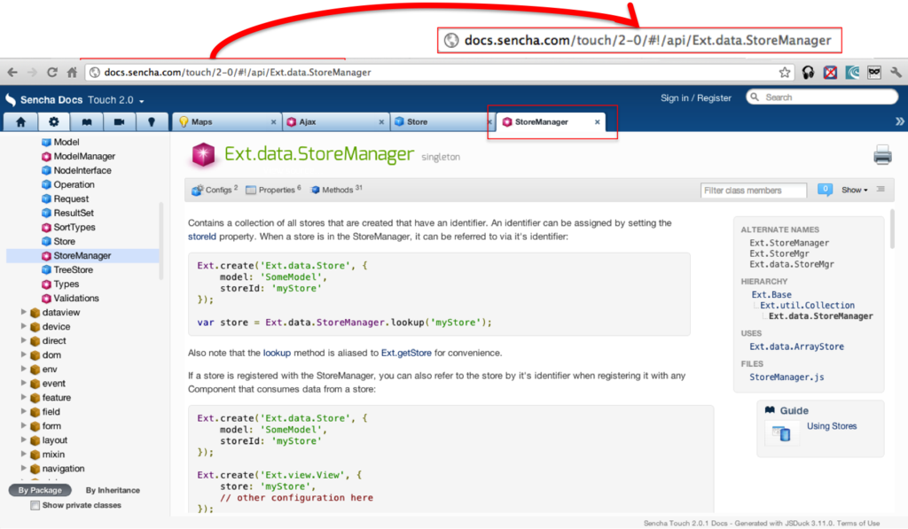908x529 pixels.
Task: Open the Properties members menu
Action: tap(273, 190)
